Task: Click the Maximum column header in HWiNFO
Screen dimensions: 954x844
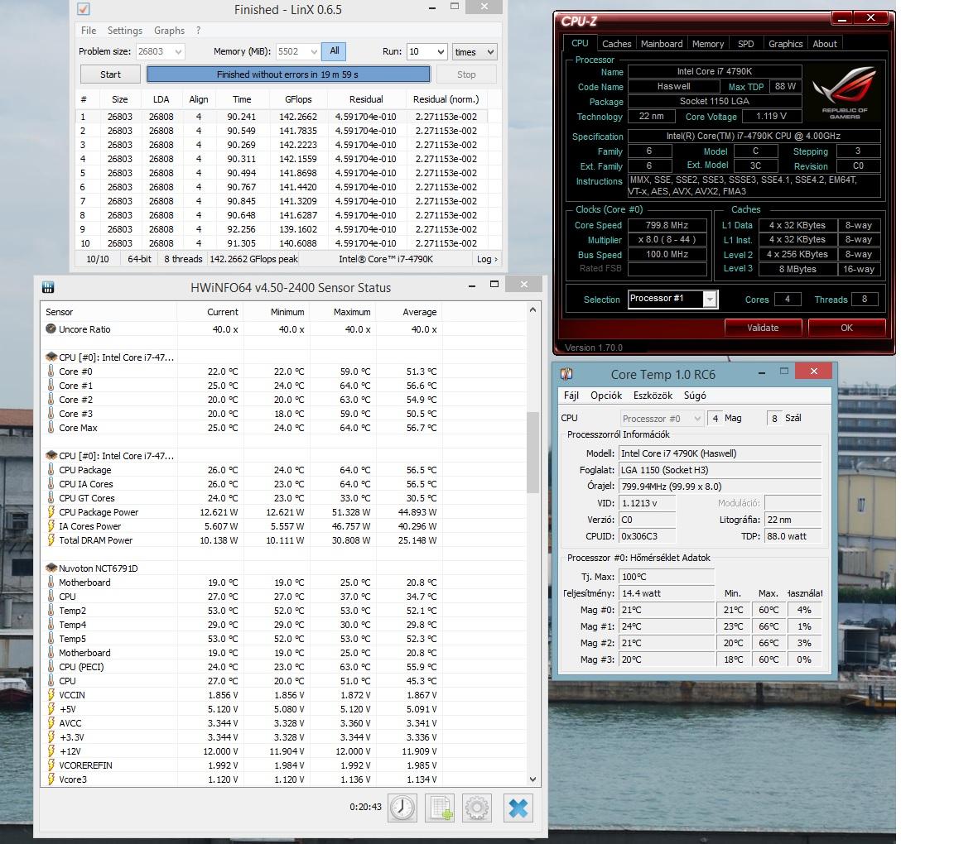Action: tap(343, 312)
